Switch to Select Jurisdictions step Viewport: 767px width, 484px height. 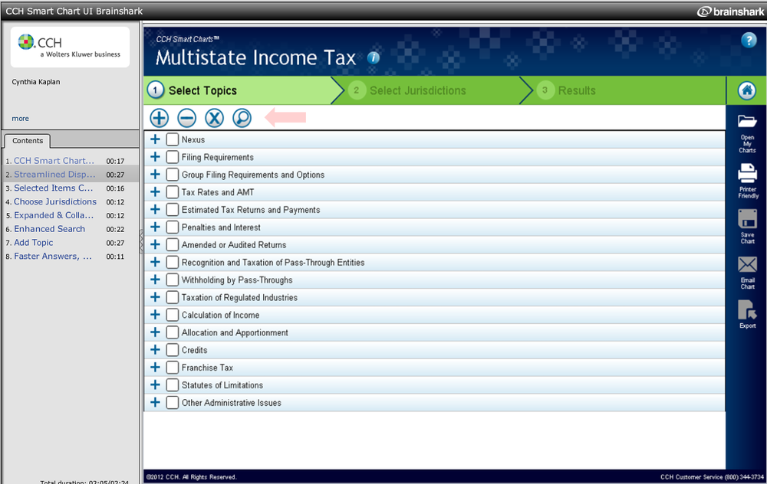pyautogui.click(x=417, y=90)
